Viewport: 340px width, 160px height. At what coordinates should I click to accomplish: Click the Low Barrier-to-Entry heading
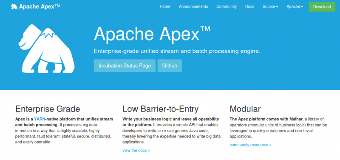(161, 109)
